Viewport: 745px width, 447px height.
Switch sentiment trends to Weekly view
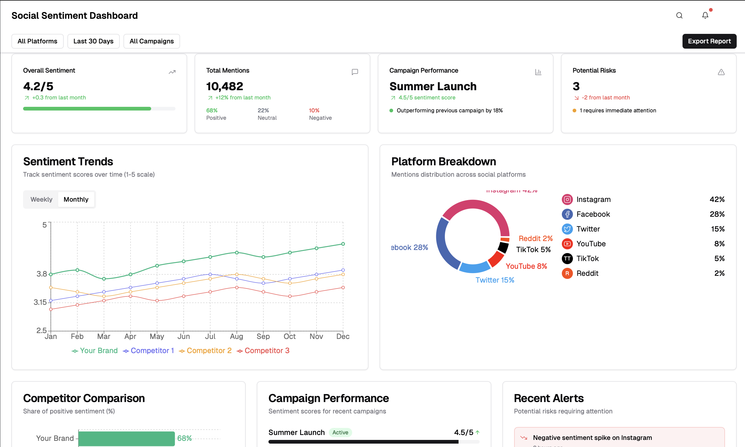coord(41,199)
